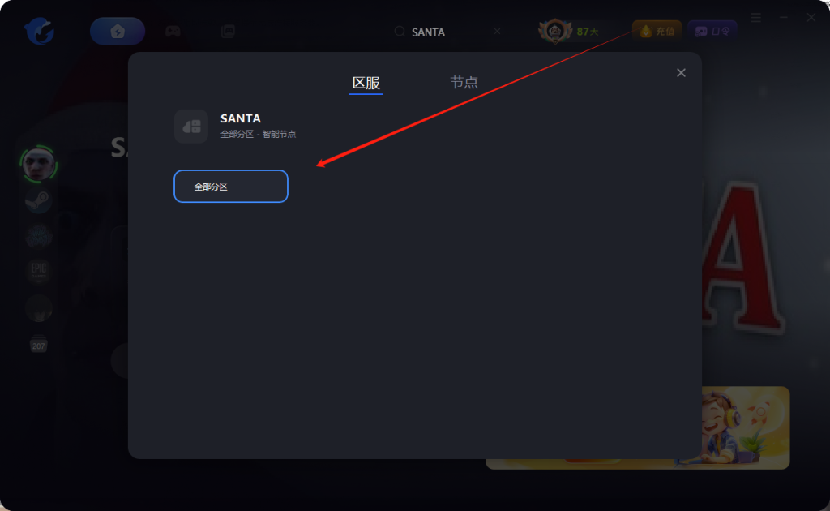Open the hamburger menu in title bar
Viewport: 830px width, 511px height.
click(756, 18)
